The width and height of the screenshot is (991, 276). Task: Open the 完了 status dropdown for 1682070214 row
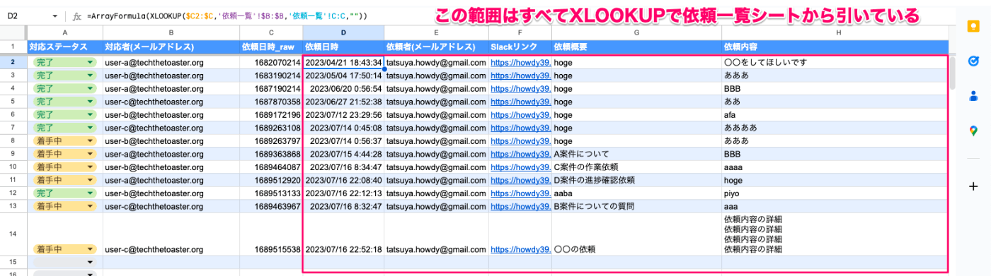(90, 63)
